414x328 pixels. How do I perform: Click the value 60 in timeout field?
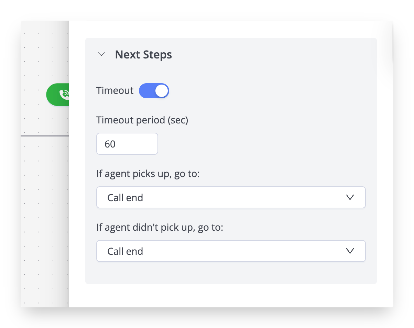tap(110, 144)
